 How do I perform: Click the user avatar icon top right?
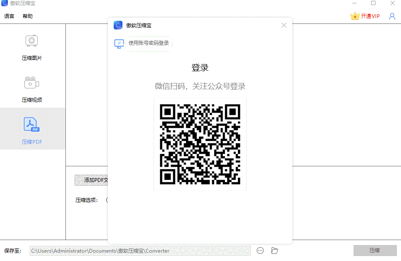(392, 16)
